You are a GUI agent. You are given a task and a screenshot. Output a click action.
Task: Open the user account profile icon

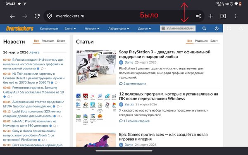click(217, 29)
